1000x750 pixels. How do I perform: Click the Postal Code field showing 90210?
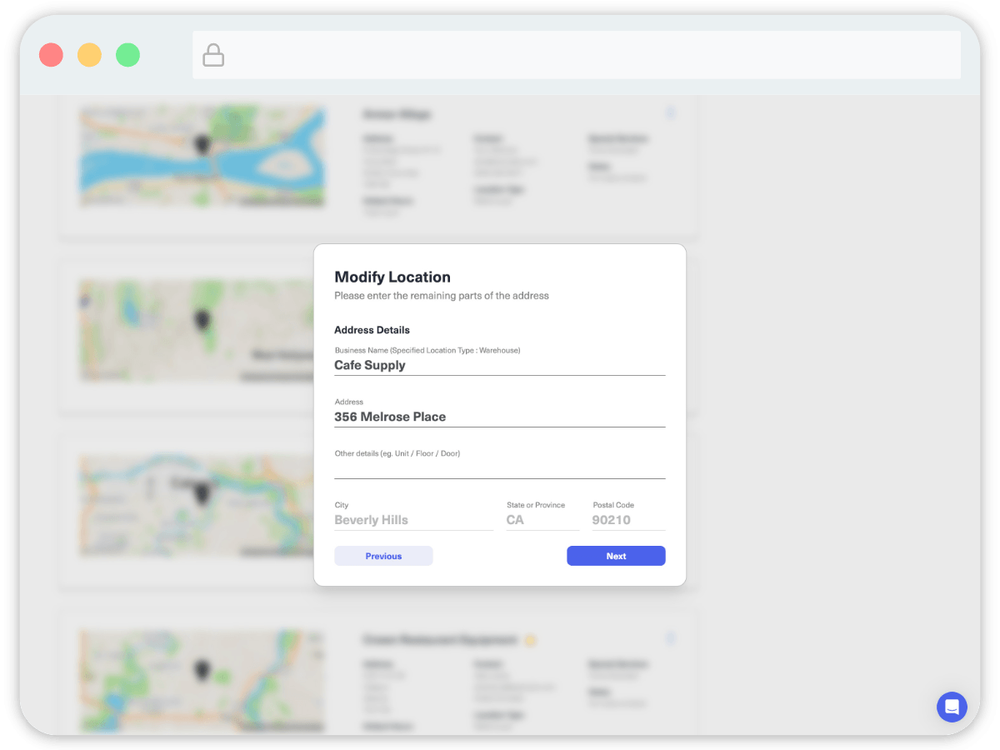pos(627,520)
